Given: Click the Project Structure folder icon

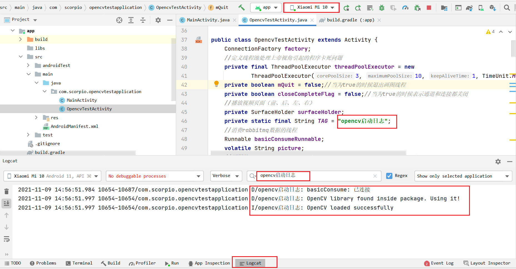Looking at the screenshot, I should 444,8.
